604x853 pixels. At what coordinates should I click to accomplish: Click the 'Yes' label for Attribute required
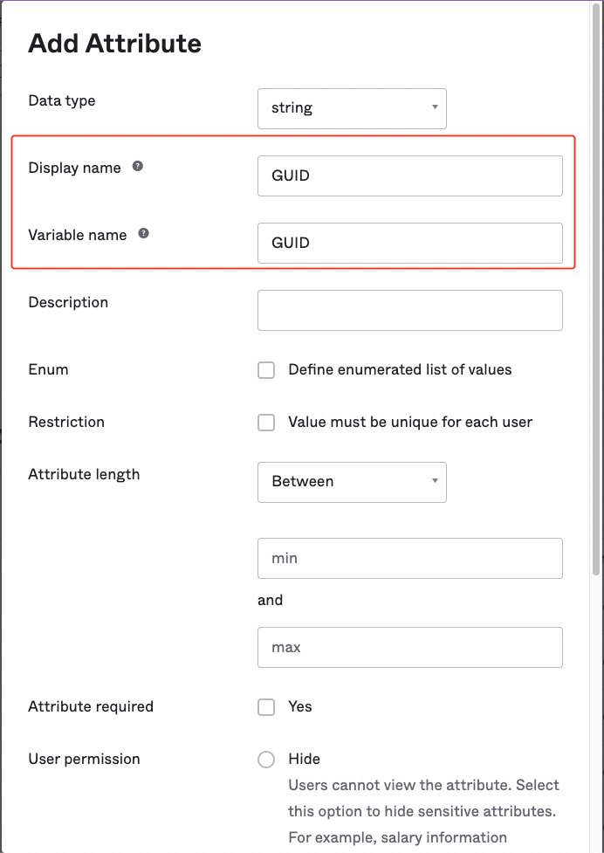(x=300, y=707)
